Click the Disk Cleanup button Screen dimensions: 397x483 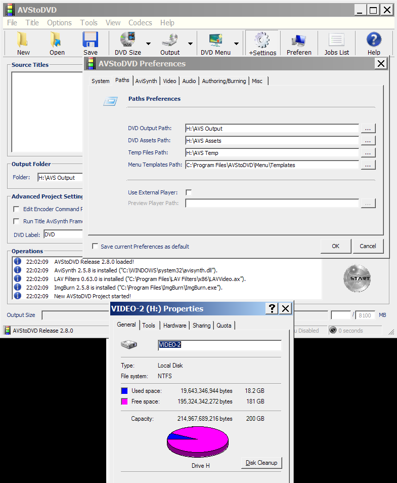(x=261, y=463)
